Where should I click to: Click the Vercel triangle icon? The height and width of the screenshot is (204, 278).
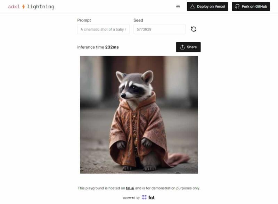pos(193,7)
